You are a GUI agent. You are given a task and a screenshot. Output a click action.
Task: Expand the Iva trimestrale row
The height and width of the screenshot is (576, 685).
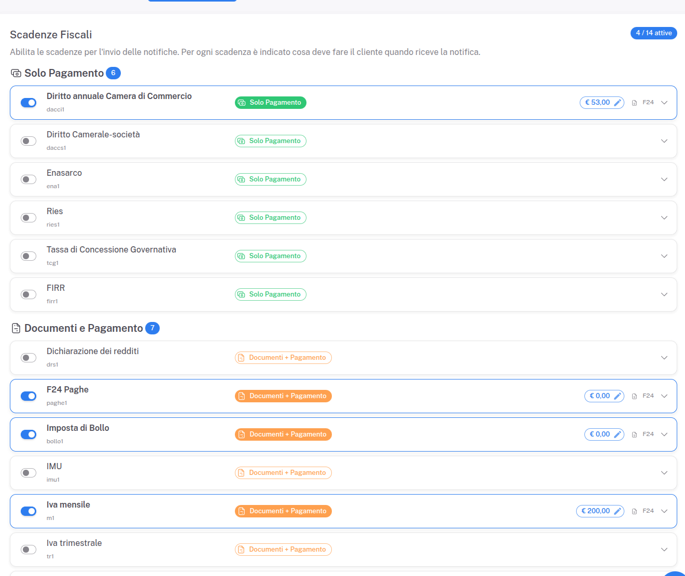[664, 549]
